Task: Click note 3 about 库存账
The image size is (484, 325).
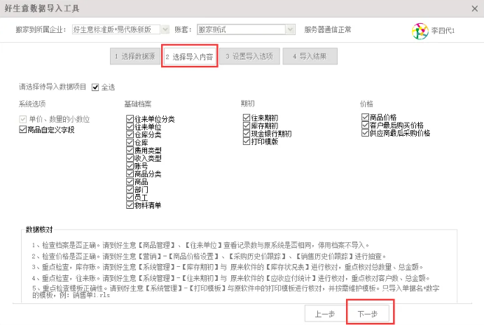Action: [228, 267]
